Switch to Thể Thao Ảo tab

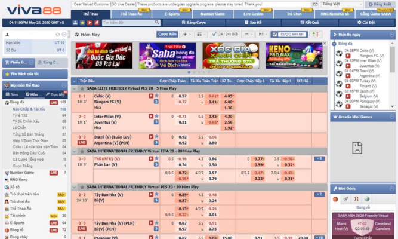point(131,14)
